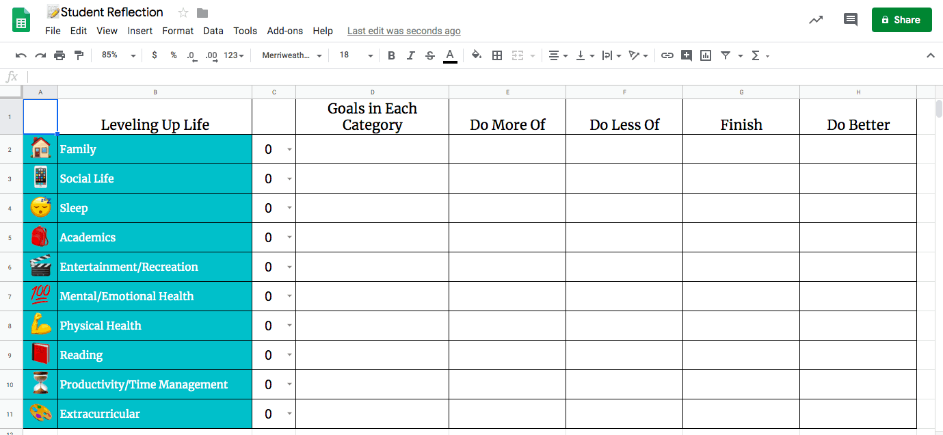The image size is (943, 435).
Task: Open the zoom level dropdown showing 85%
Action: (116, 55)
